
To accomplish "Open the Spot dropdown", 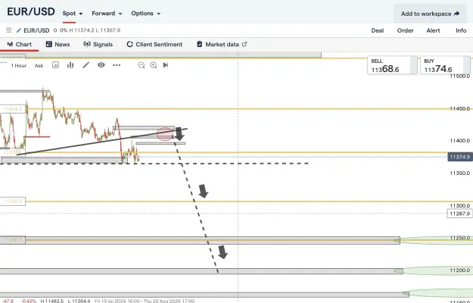I will [73, 14].
